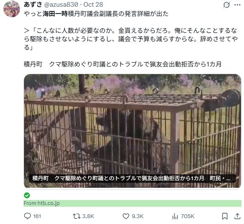The image size is (244, 224).
Task: Open the three-dot more options menu
Action: 237,5
